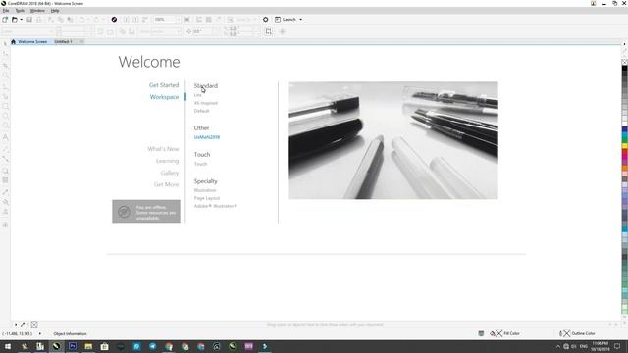This screenshot has height=353, width=628.
Task: Switch to the Welcome Screen tab
Action: point(29,41)
